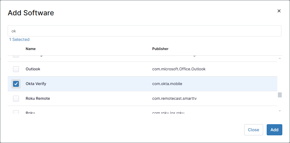Click the Add button
The width and height of the screenshot is (290, 143).
274,130
